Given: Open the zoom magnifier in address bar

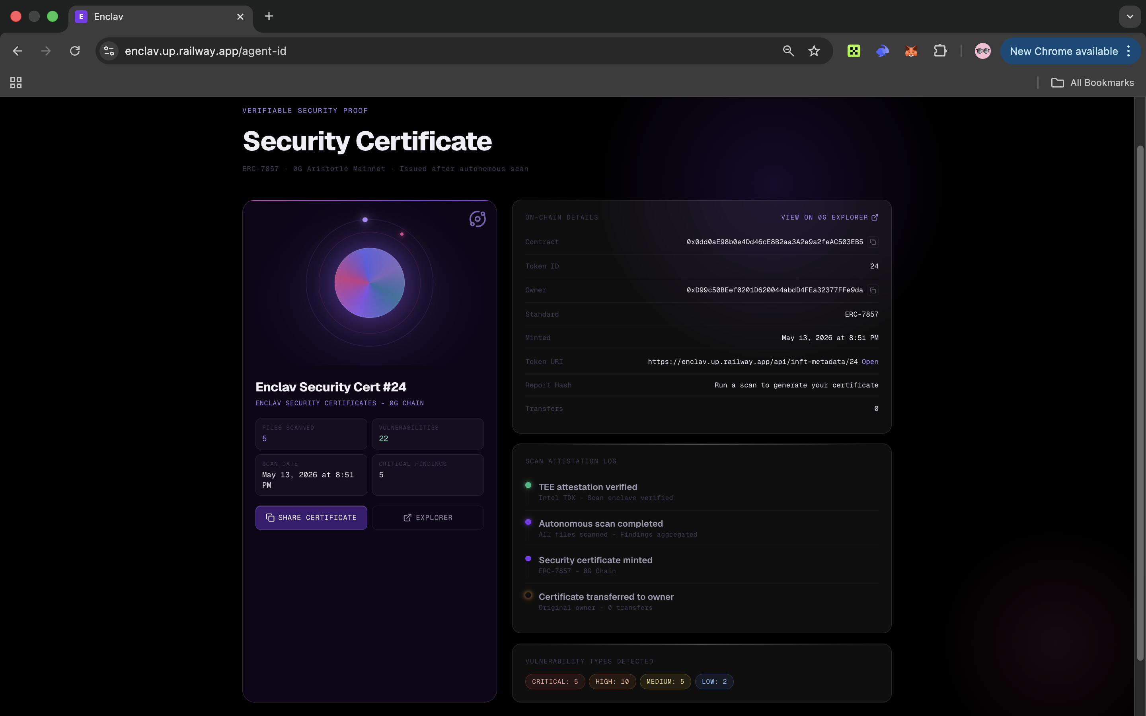Looking at the screenshot, I should [788, 51].
